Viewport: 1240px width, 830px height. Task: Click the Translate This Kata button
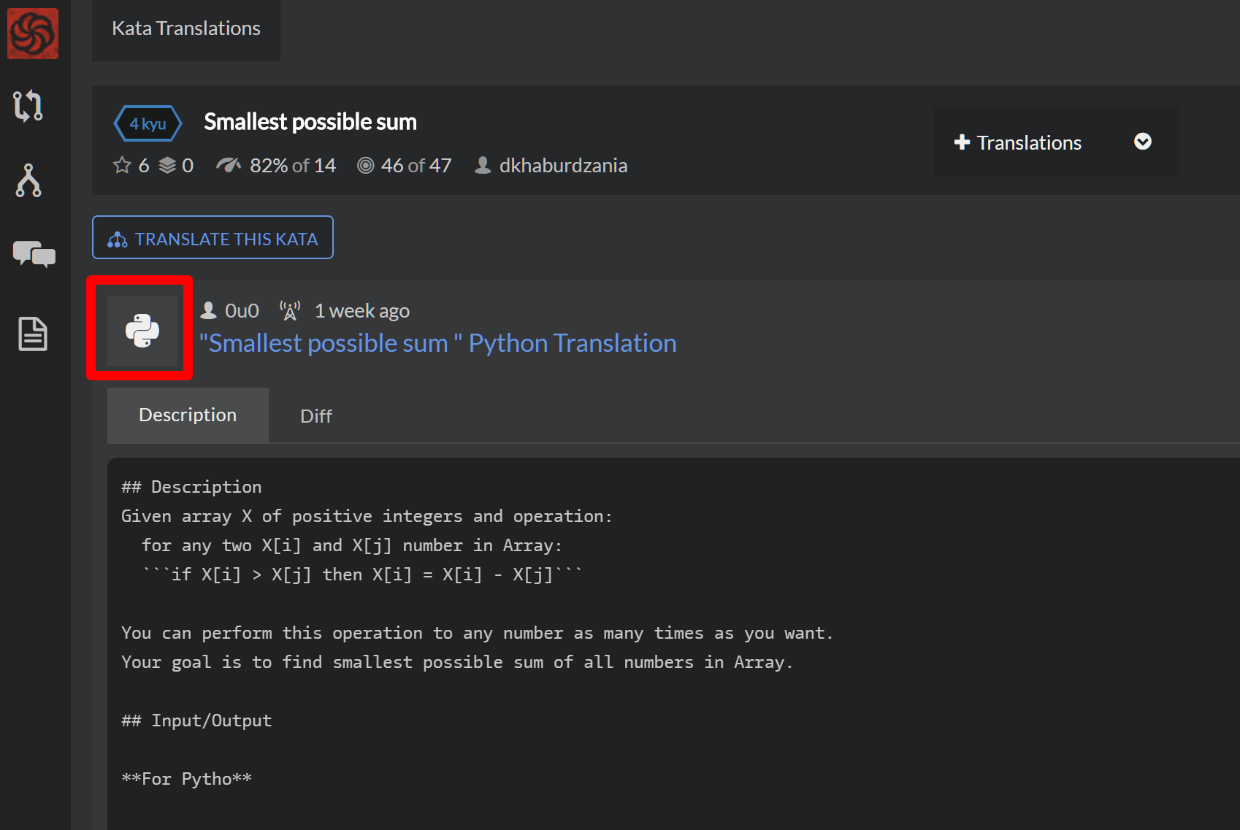[213, 238]
